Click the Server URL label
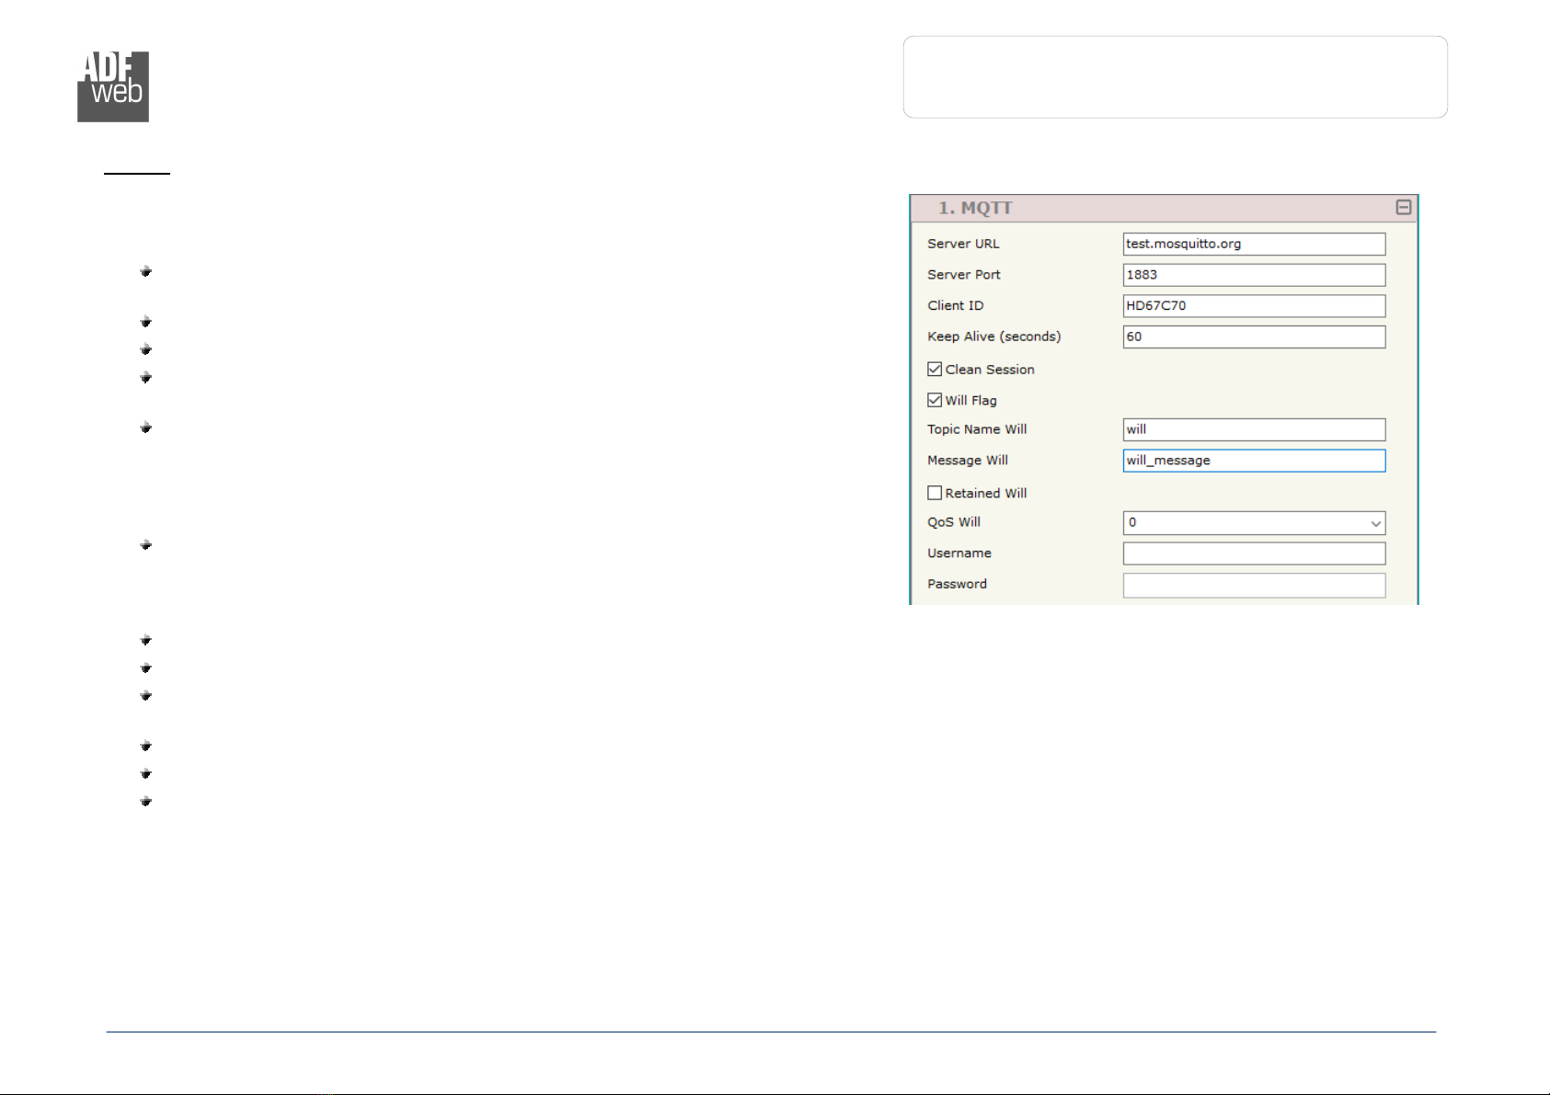 963,244
